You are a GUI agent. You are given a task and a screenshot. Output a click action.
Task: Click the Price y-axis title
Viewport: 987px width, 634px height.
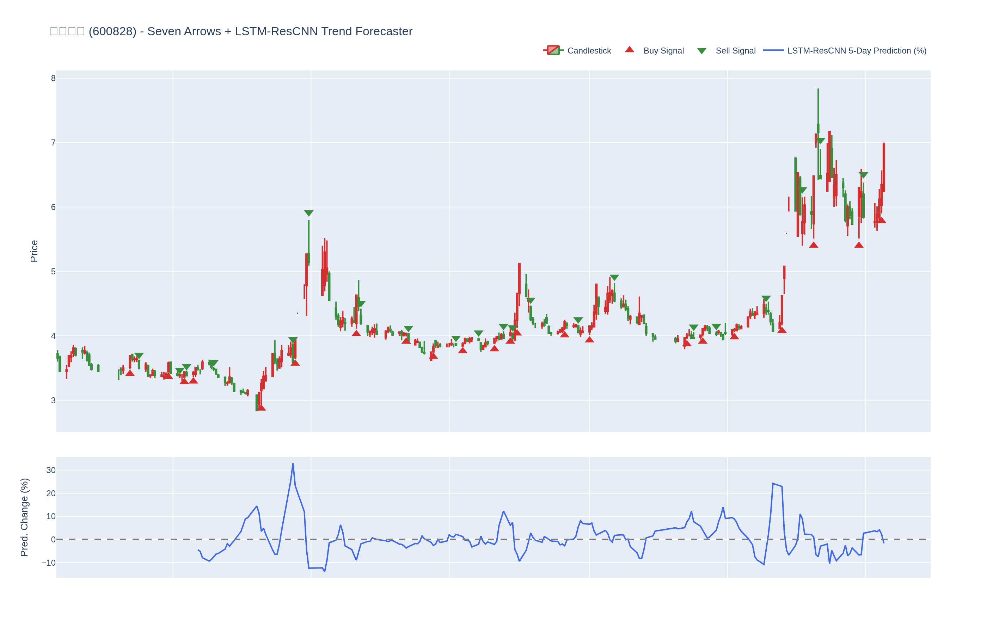click(x=34, y=251)
